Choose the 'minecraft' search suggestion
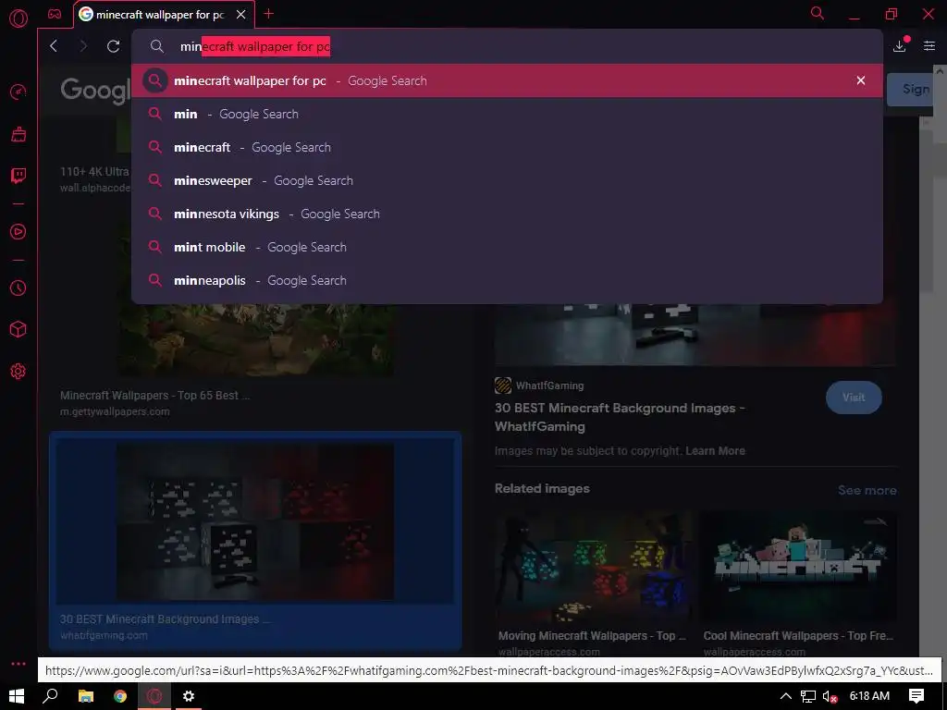947x710 pixels. coord(507,147)
